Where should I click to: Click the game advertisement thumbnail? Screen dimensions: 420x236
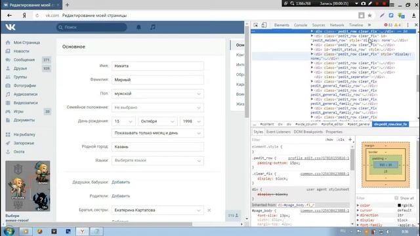coord(28,186)
